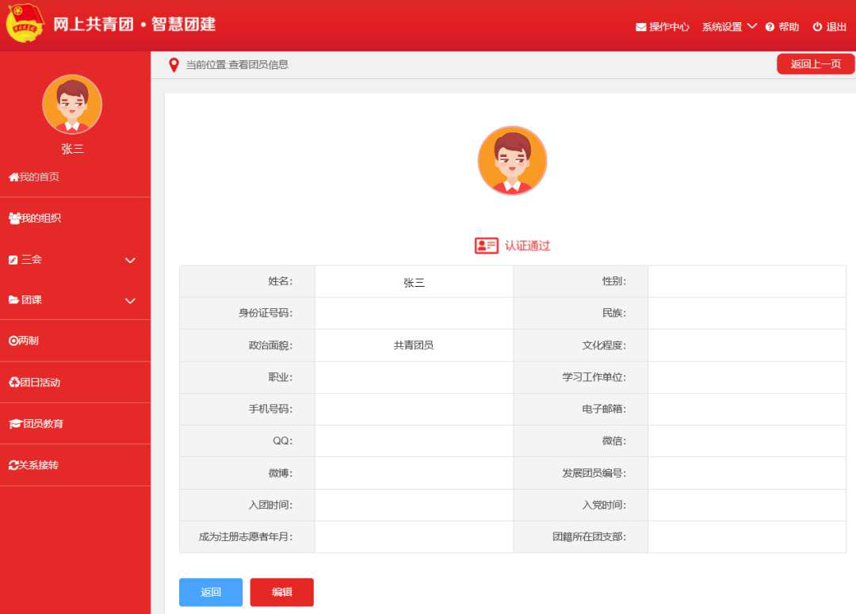Click the recycle icon beside 团日活动
This screenshot has height=614, width=856.
pos(14,383)
